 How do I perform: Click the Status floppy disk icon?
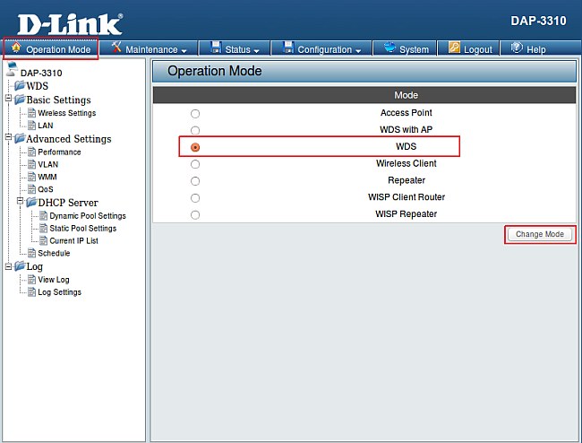point(216,48)
